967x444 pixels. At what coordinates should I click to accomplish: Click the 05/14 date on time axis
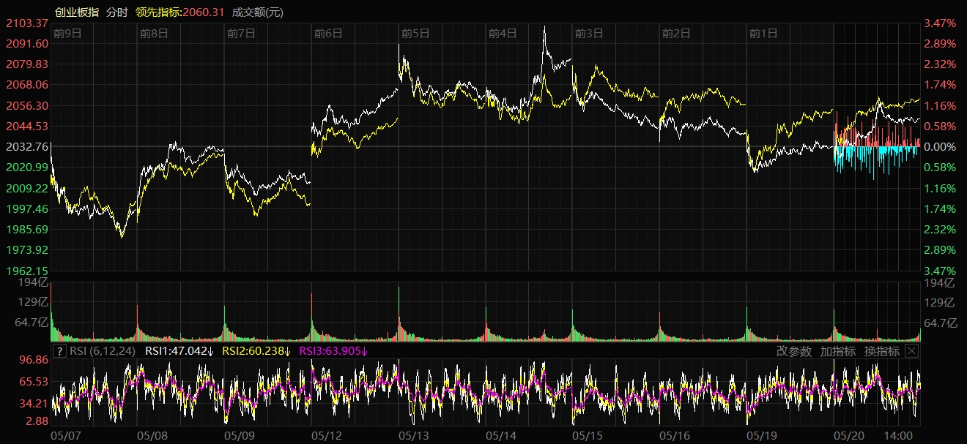coord(502,435)
